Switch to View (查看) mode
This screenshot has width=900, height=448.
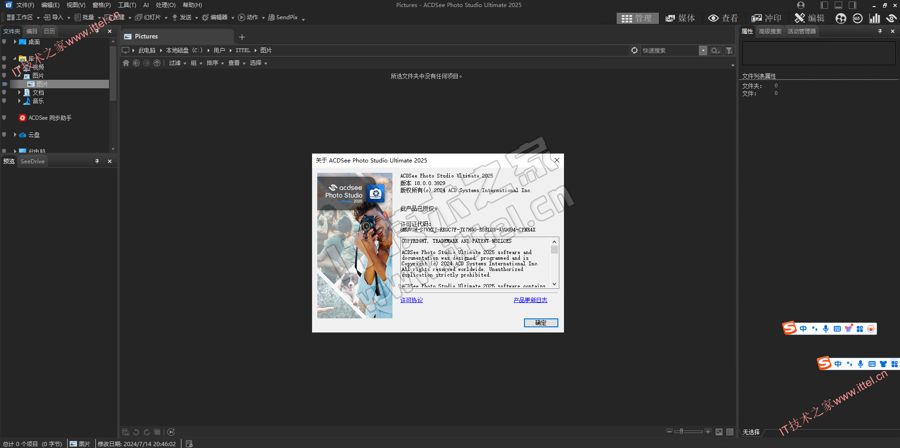tap(723, 18)
